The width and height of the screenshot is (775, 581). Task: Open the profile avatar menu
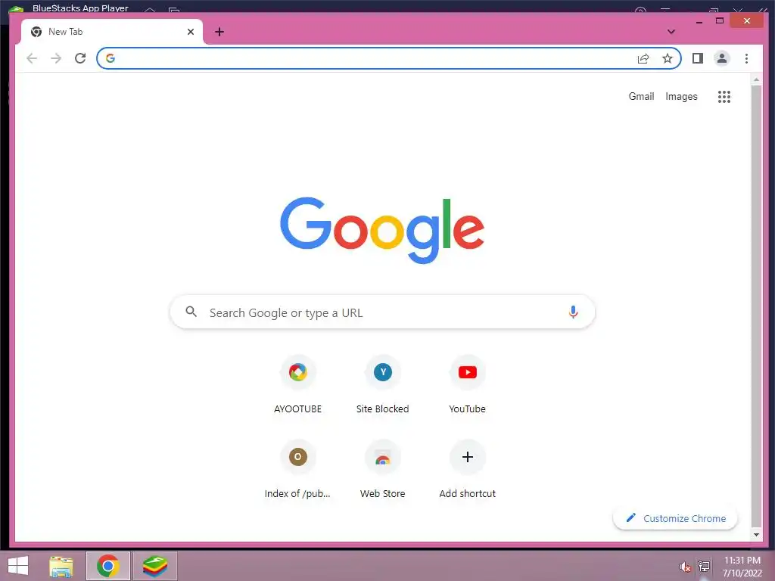(x=721, y=58)
